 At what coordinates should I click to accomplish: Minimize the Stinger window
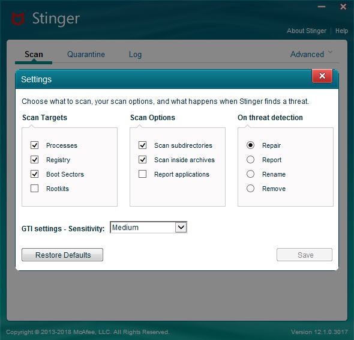point(322,7)
